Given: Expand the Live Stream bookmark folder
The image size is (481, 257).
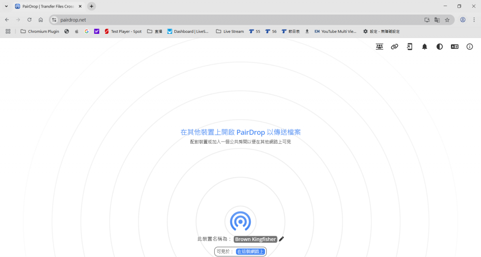Looking at the screenshot, I should coord(230,31).
